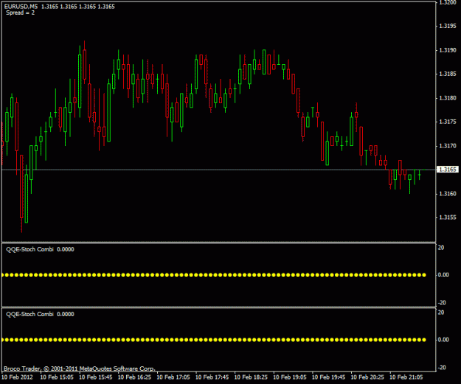Click the "10 Feb 20:25" time label
Screen dimensions: 461x384
367,377
